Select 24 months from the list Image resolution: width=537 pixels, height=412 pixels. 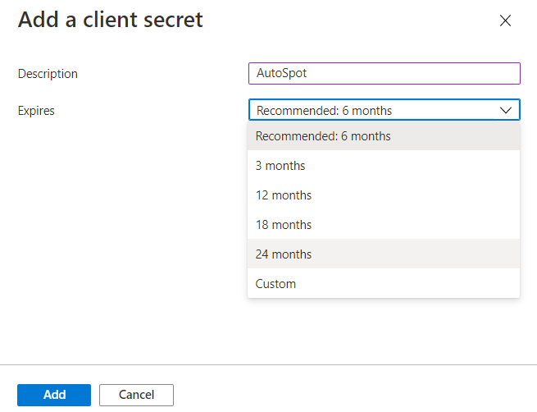point(284,254)
